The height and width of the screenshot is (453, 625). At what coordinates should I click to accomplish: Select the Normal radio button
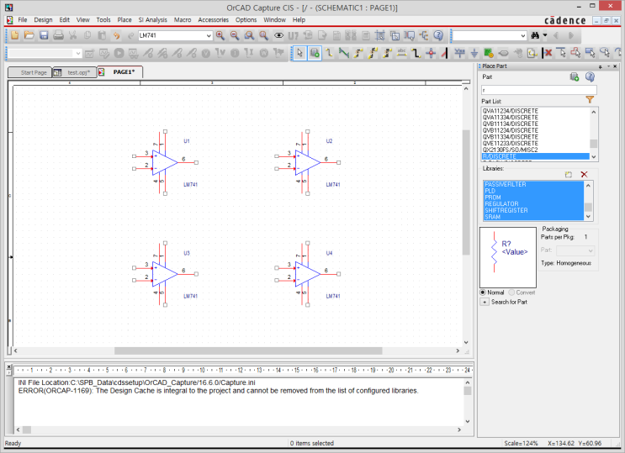483,292
